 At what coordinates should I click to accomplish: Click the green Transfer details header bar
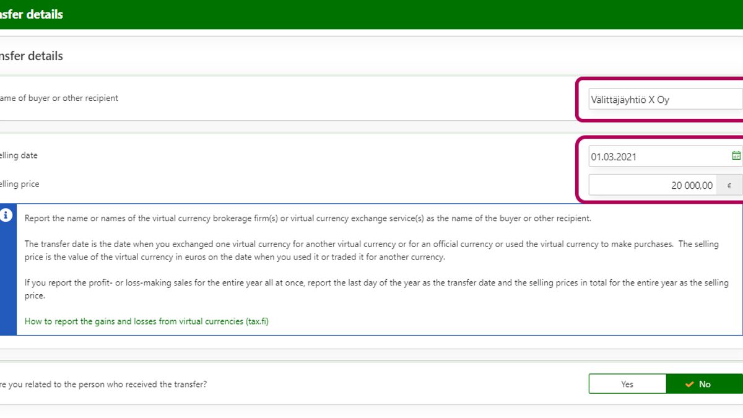click(371, 14)
